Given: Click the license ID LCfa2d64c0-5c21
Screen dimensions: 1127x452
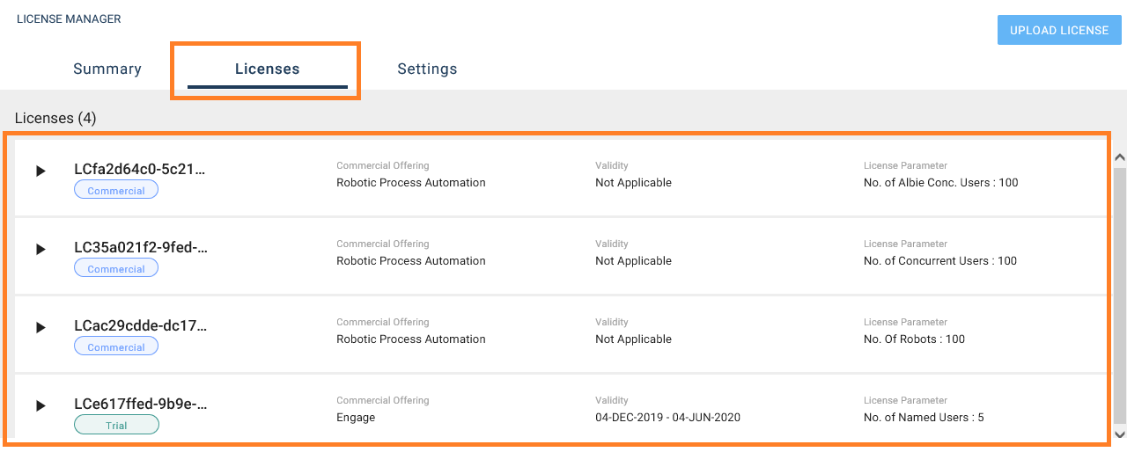Looking at the screenshot, I should coord(140,169).
